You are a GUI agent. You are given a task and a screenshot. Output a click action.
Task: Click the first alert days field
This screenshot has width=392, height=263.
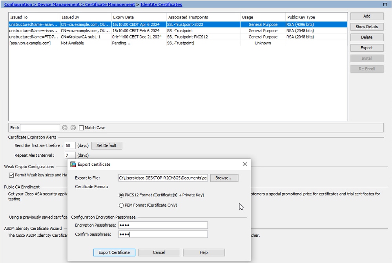70,146
